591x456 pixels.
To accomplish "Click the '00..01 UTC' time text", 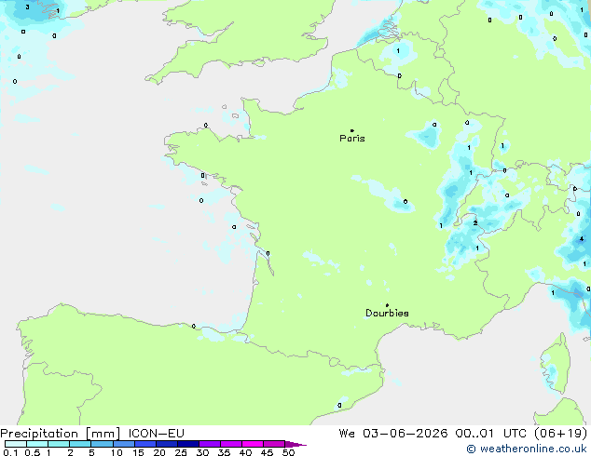I will coord(491,434).
